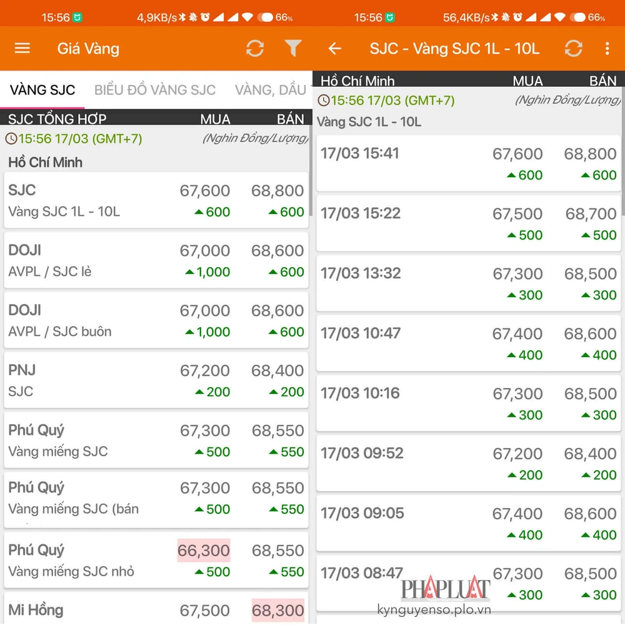The height and width of the screenshot is (625, 625).
Task: Open the kynguyenso.plo.vn watermark link
Action: 434,609
